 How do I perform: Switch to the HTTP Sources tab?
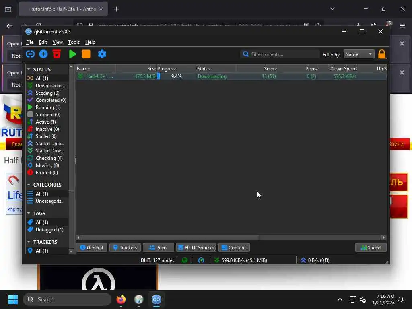196,247
